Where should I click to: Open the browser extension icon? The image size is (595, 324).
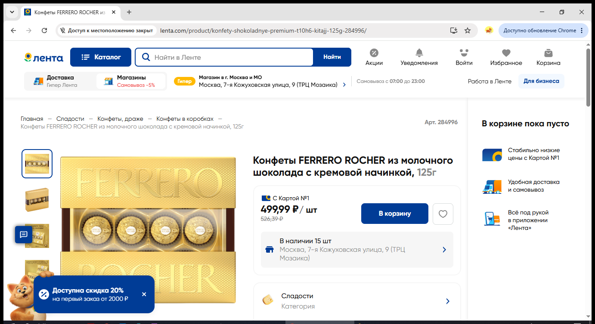[489, 31]
